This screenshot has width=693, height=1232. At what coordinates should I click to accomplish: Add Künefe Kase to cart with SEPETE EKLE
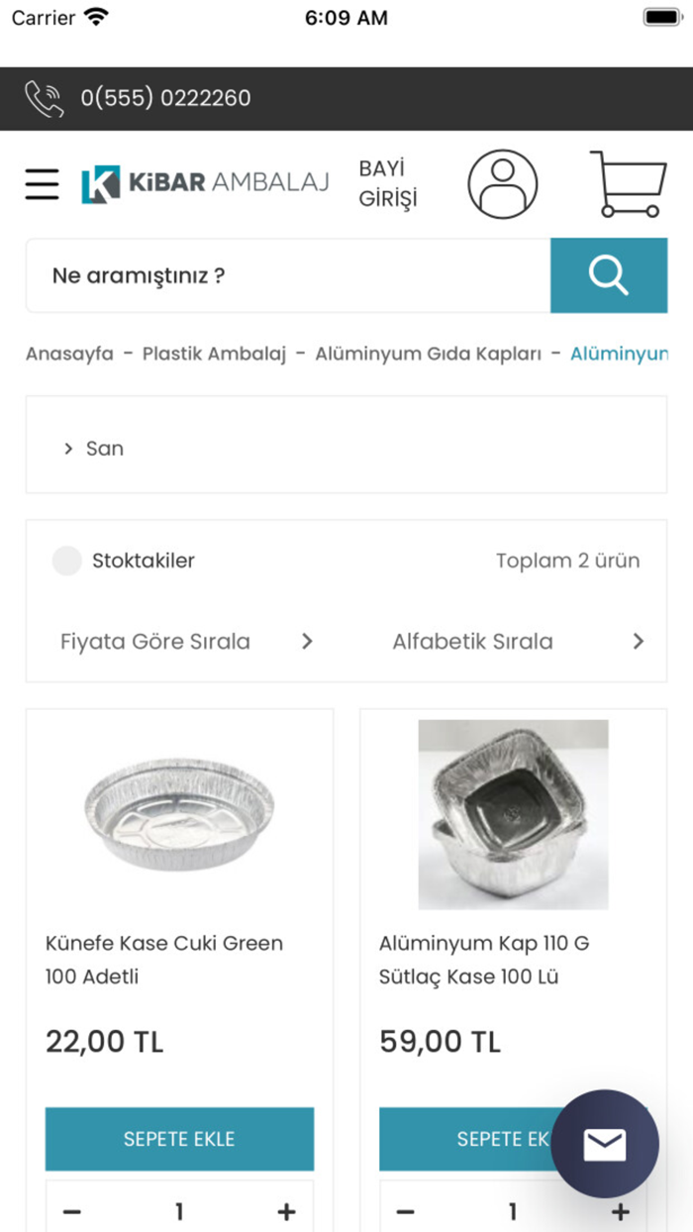point(179,1139)
